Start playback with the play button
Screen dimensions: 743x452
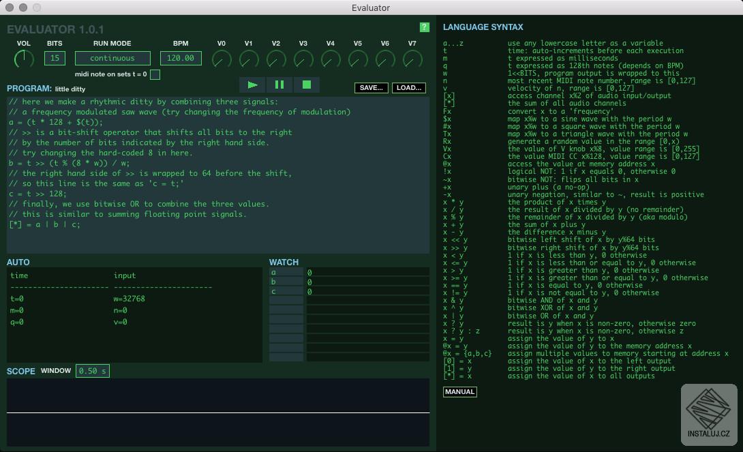tap(253, 85)
